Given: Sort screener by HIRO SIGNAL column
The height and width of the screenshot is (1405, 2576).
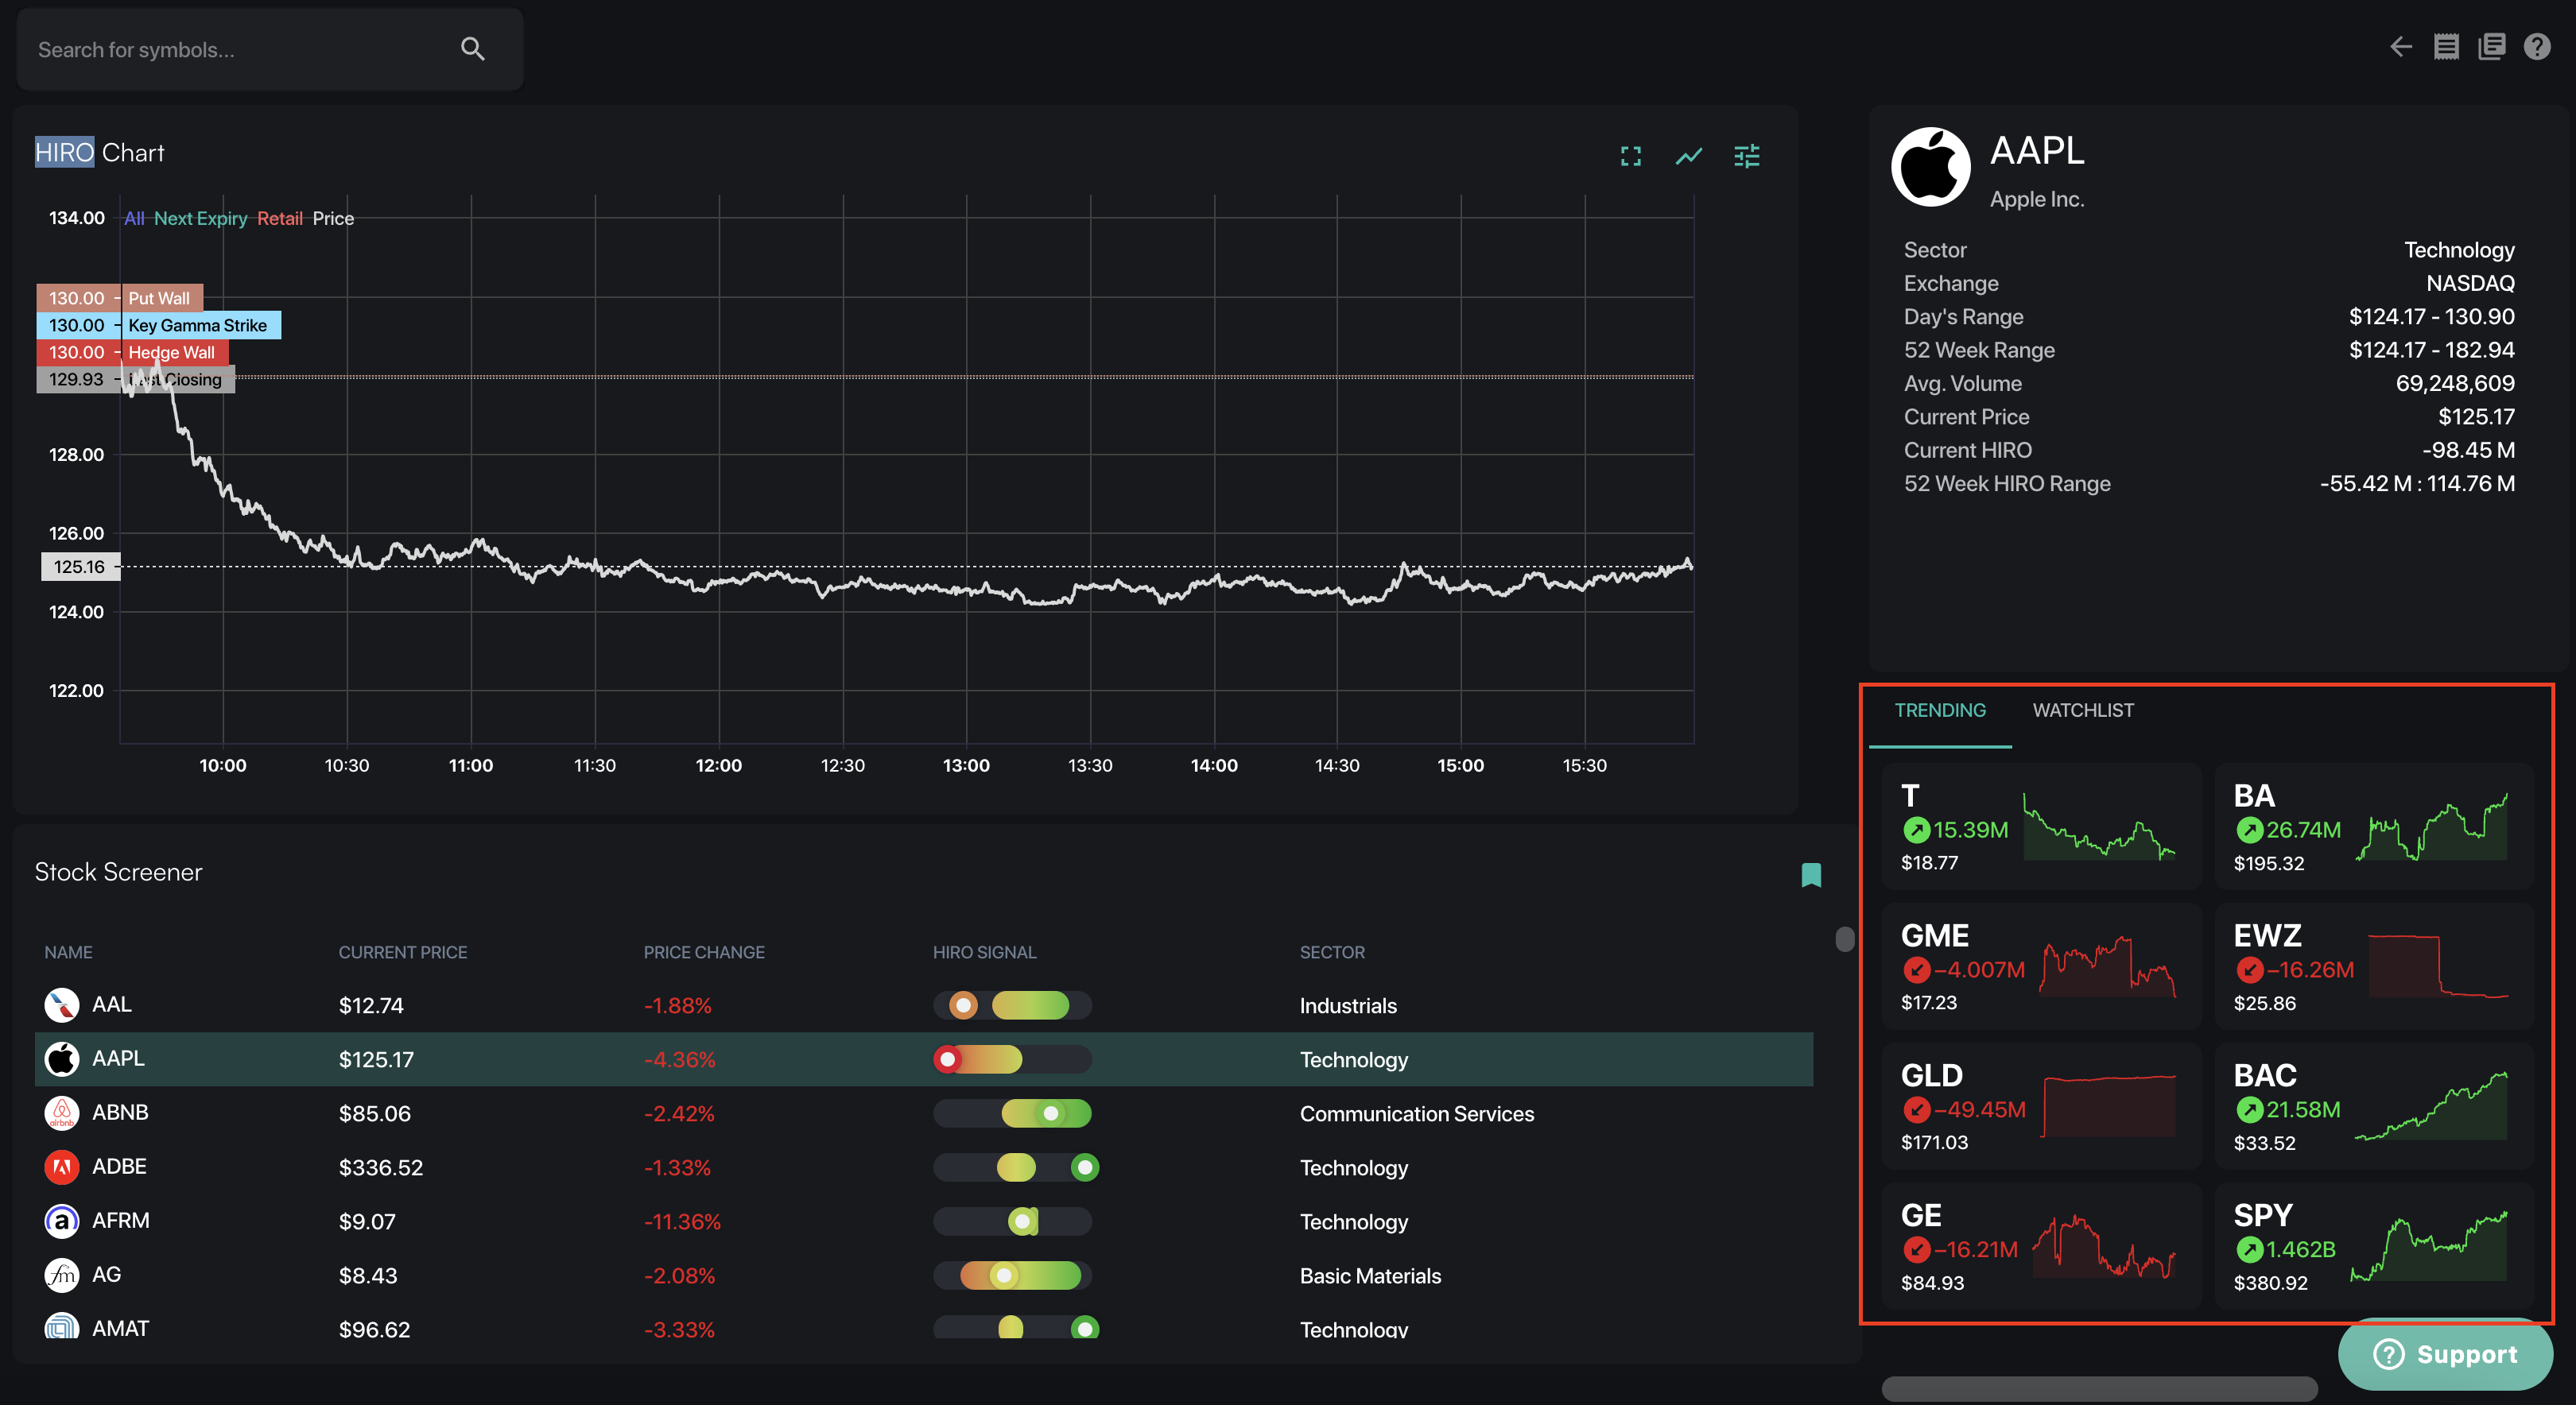Looking at the screenshot, I should pos(984,952).
